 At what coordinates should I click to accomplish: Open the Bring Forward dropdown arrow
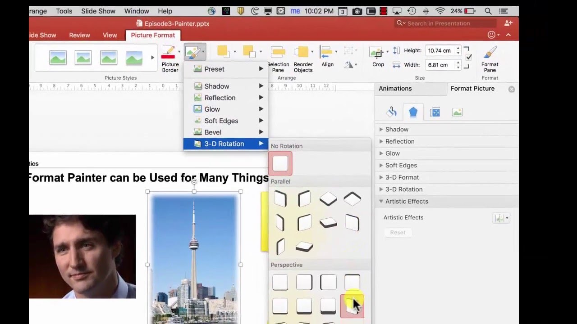(x=235, y=52)
